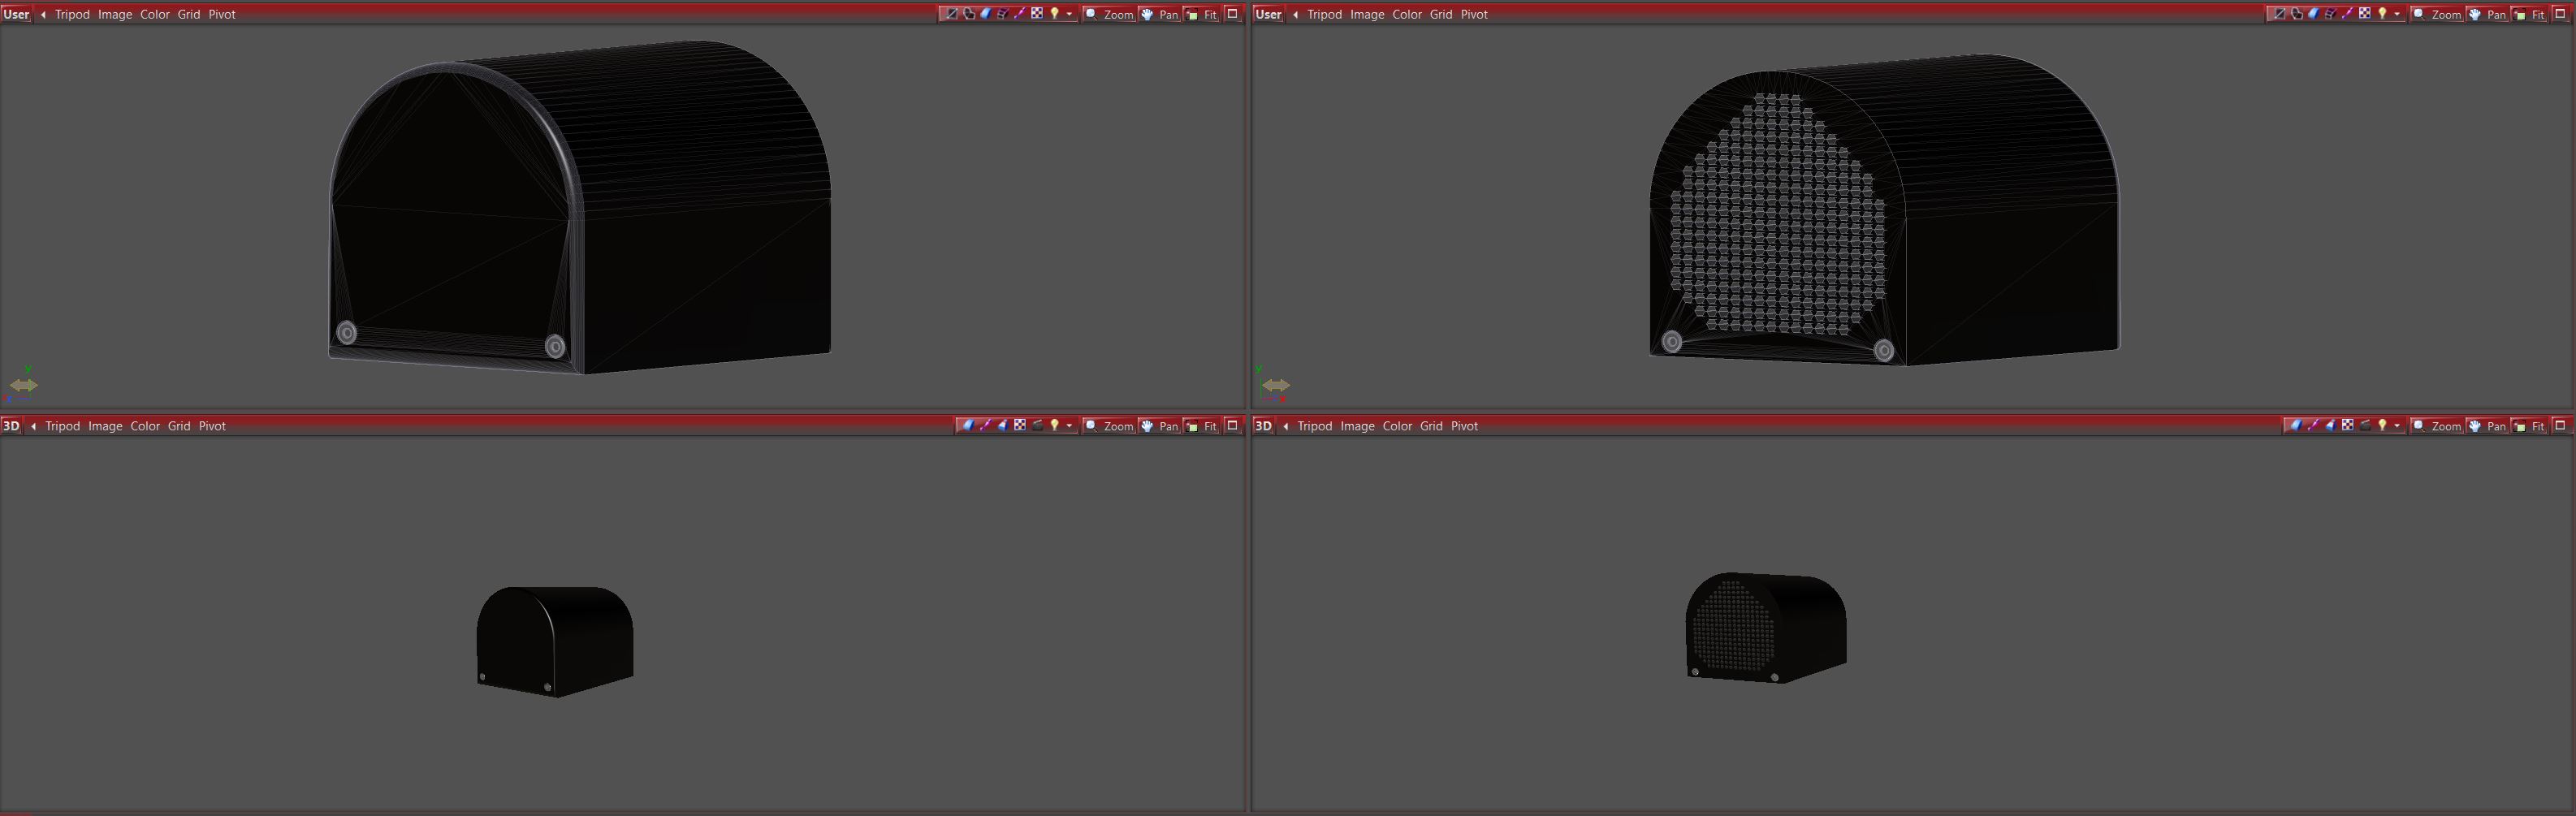Toggle checkerboard display in bottom-left viewport
The image size is (2576, 816).
point(1020,426)
